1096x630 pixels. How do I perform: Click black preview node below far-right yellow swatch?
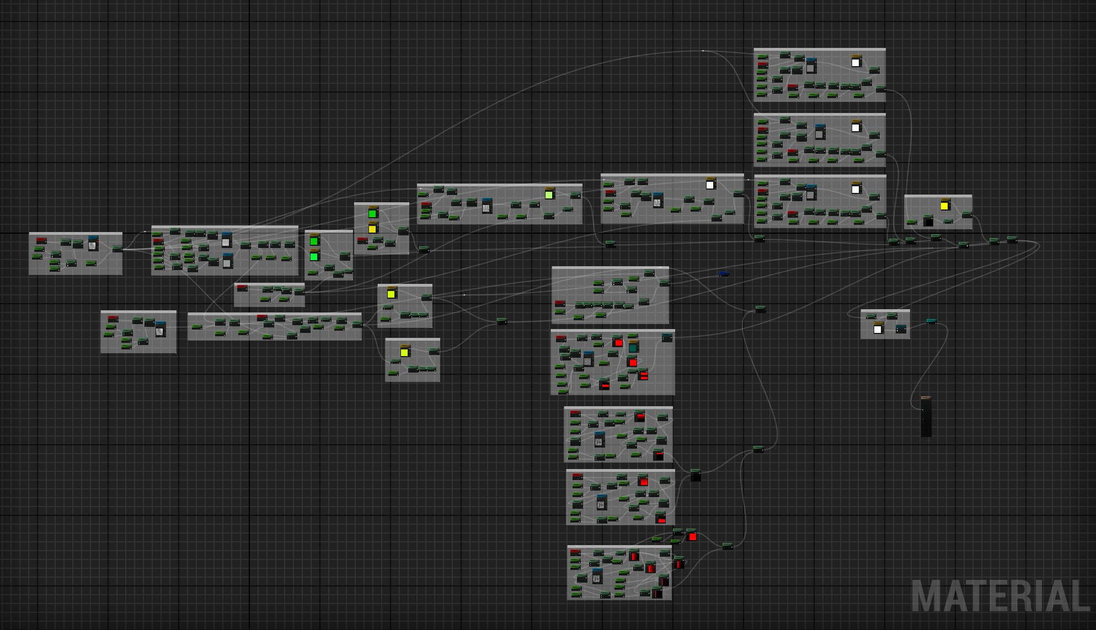[x=928, y=222]
